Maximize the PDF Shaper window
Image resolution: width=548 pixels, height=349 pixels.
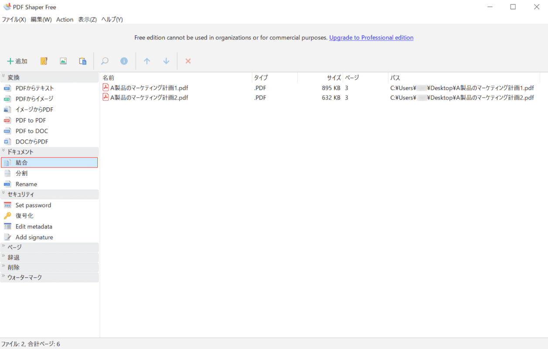(513, 7)
